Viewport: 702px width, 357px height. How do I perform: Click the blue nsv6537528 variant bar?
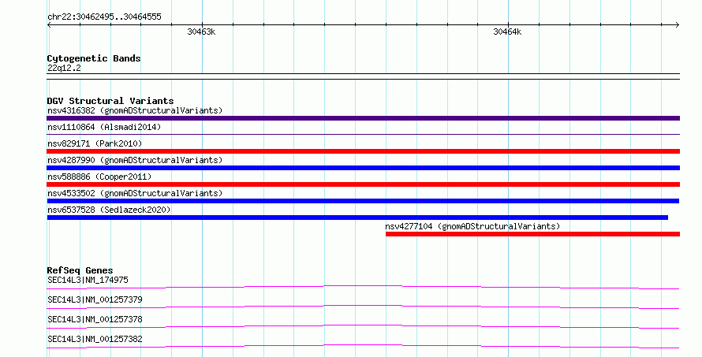click(x=357, y=218)
